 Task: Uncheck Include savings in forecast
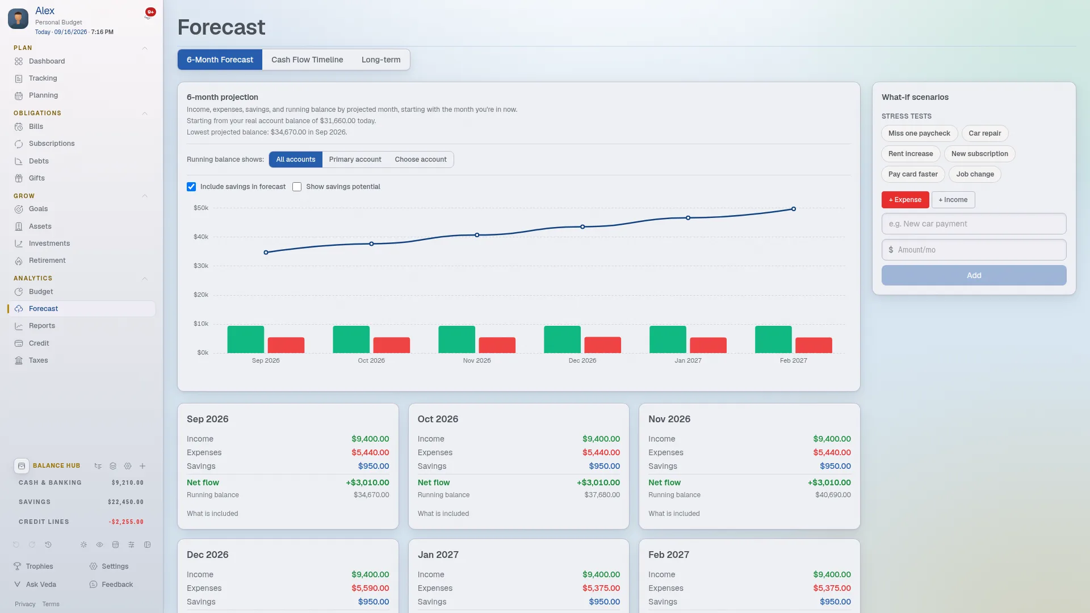click(191, 187)
